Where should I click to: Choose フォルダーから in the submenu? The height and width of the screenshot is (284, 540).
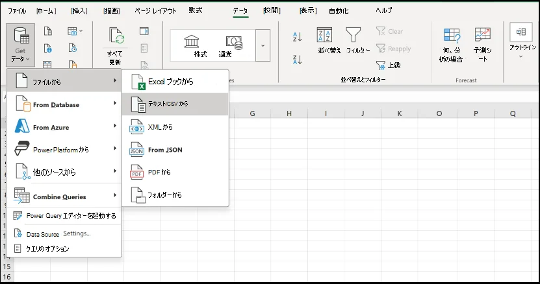point(175,195)
